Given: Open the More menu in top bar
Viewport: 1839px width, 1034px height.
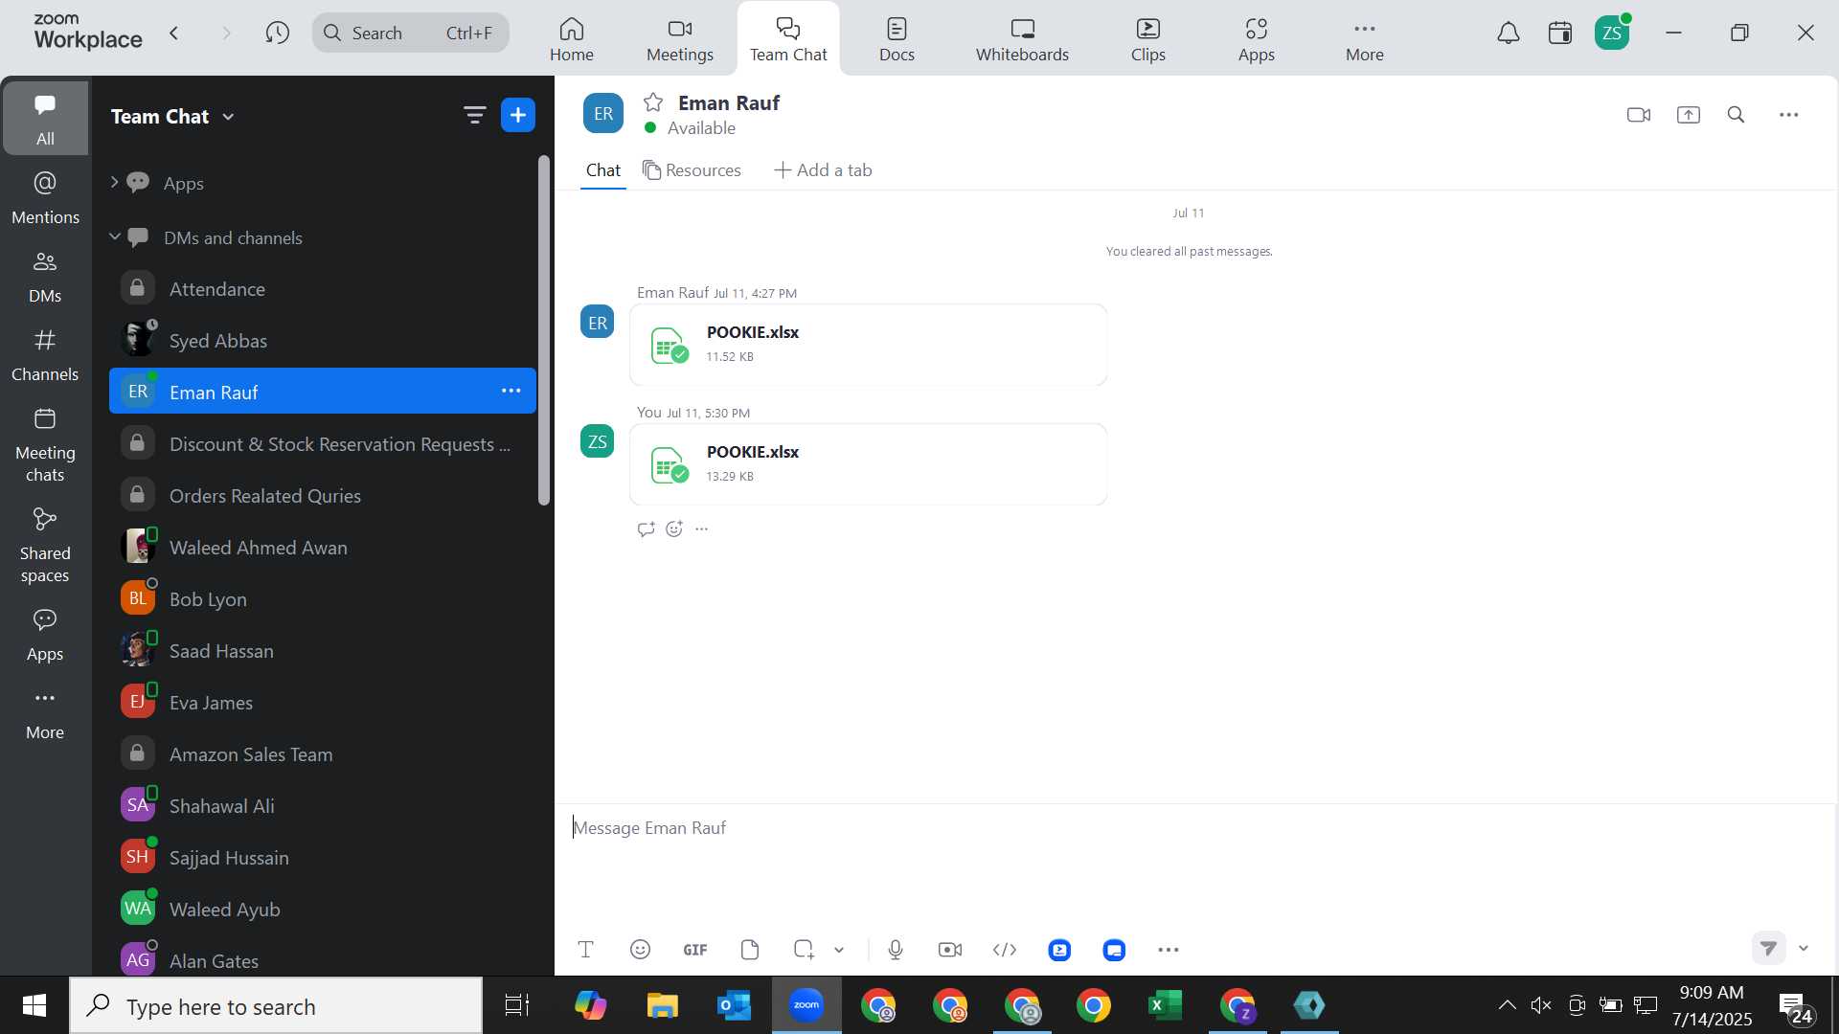Looking at the screenshot, I should coord(1365,39).
